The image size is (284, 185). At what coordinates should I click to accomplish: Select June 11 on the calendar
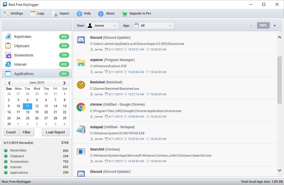27,106
